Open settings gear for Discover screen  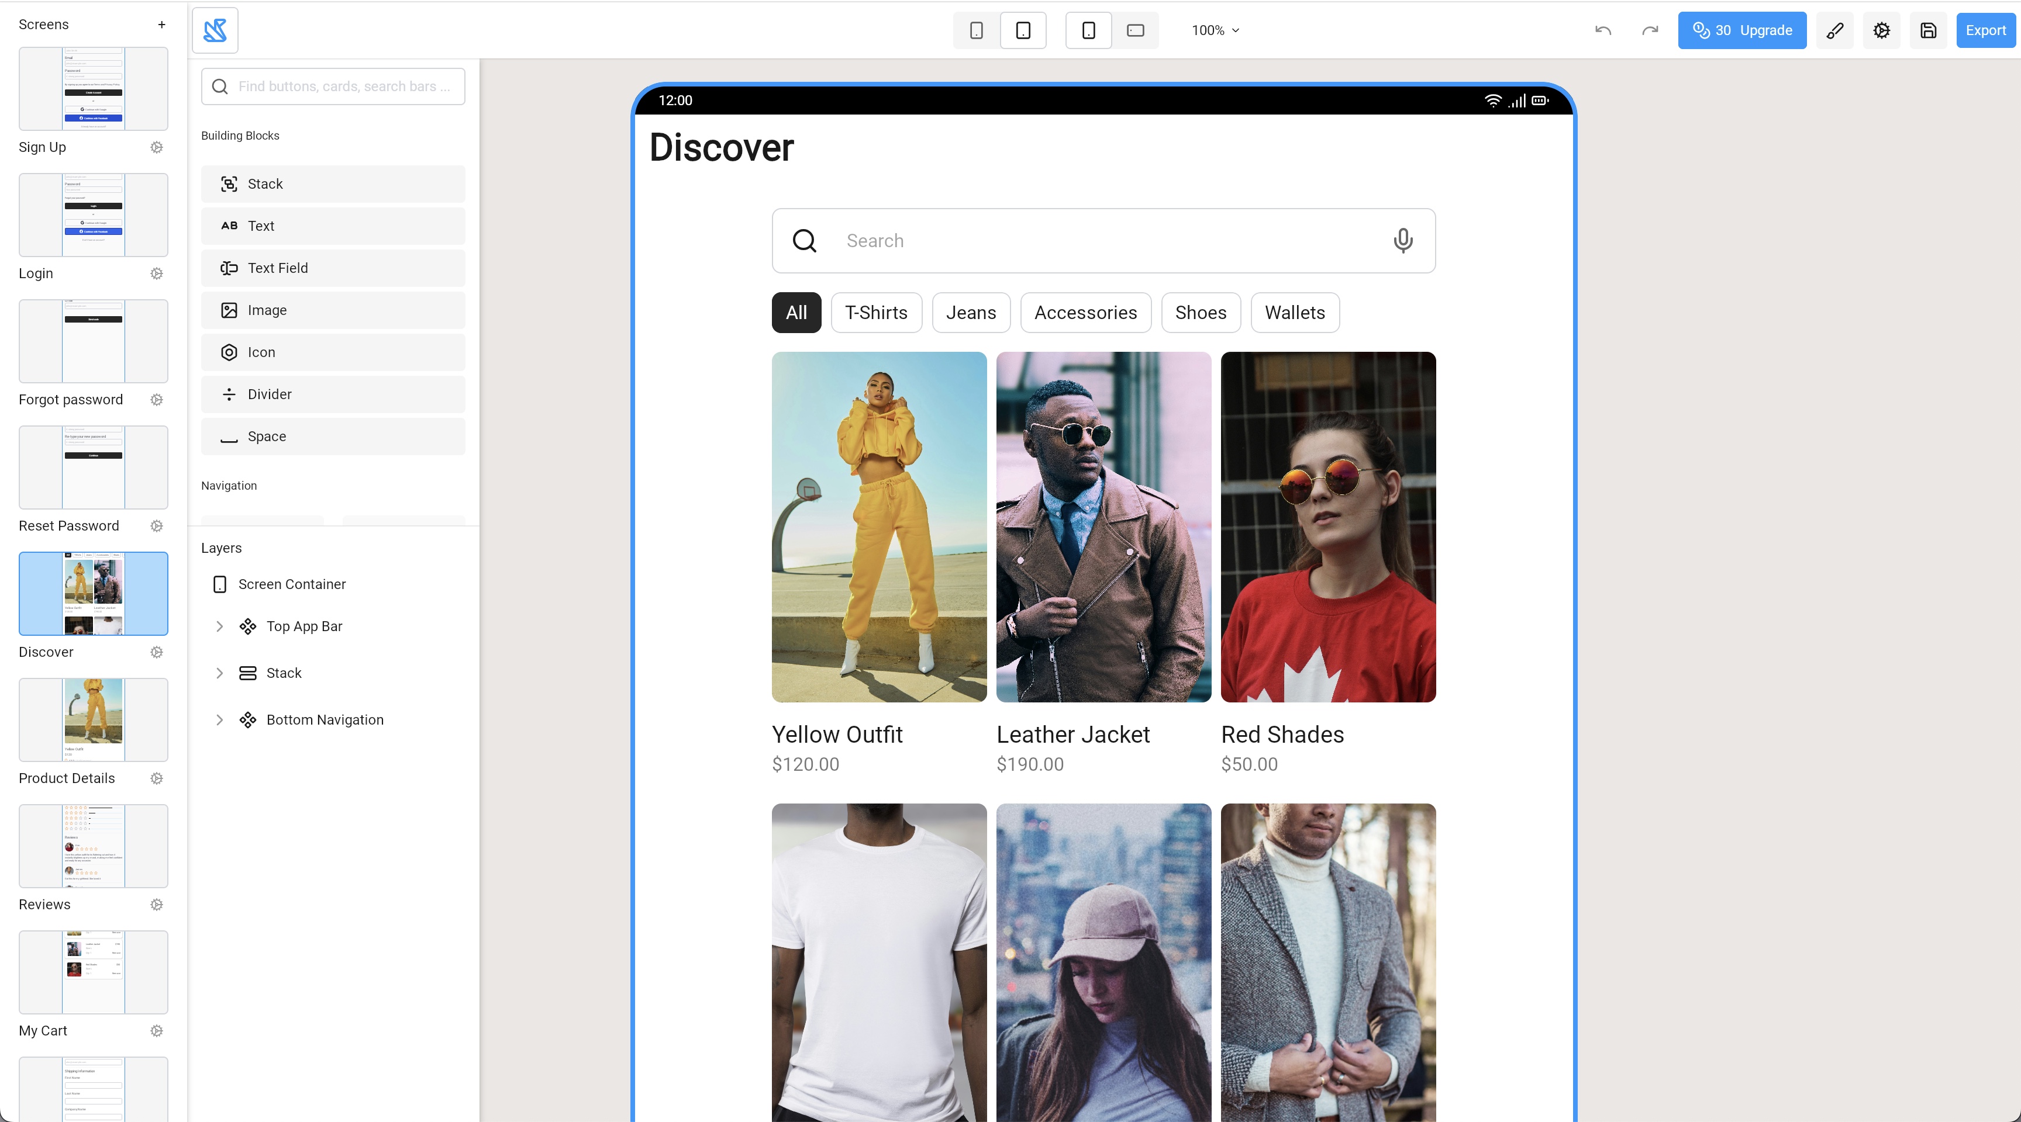(157, 652)
